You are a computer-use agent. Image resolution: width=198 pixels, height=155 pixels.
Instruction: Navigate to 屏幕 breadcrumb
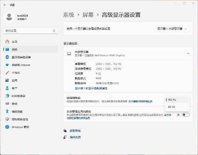[88, 15]
